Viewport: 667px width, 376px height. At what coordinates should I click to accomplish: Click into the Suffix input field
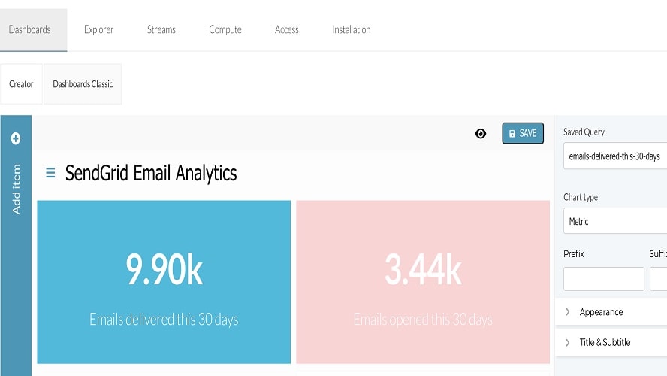[659, 279]
